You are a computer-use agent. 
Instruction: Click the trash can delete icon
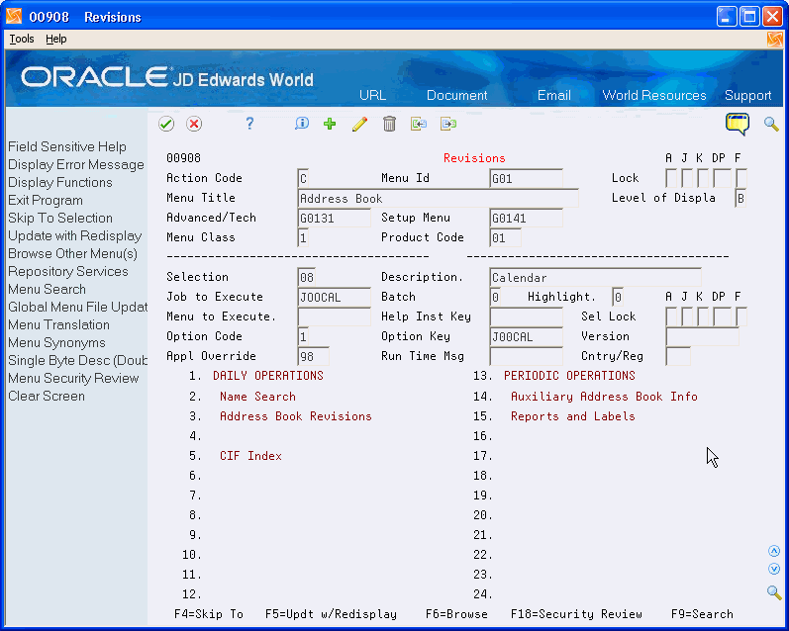(x=389, y=124)
